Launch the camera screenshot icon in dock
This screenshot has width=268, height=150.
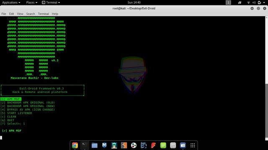(183, 145)
